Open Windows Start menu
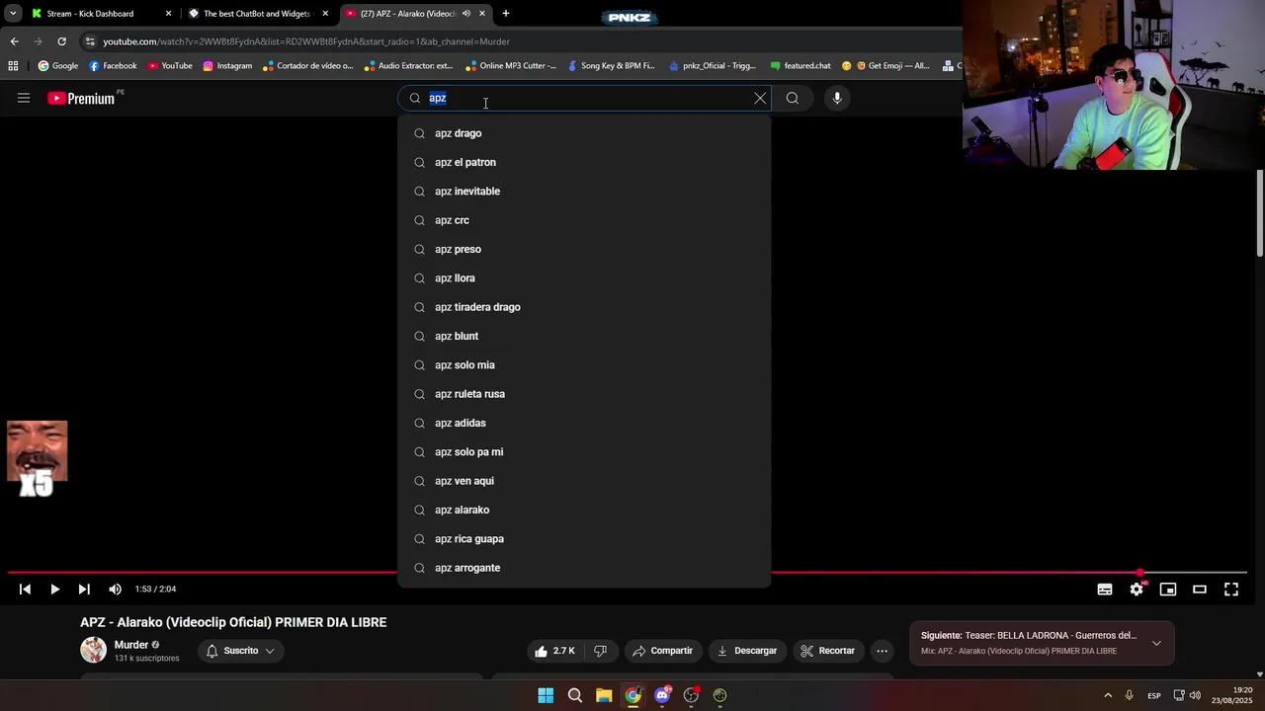This screenshot has height=711, width=1265. [x=546, y=695]
